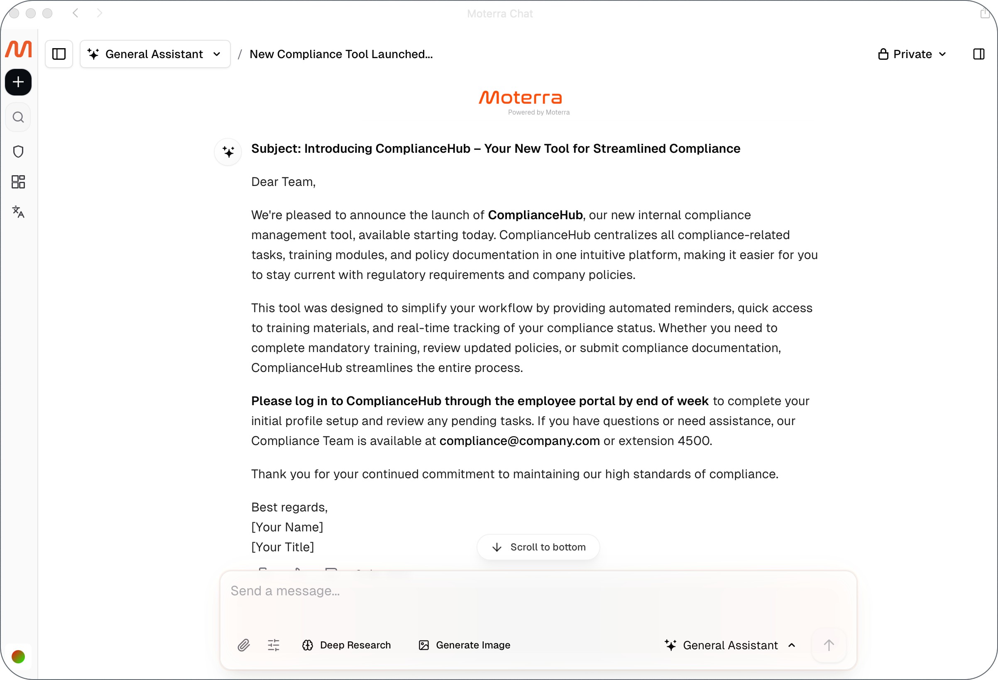Image resolution: width=998 pixels, height=680 pixels.
Task: Click the assistant sparkle avatar beside the message
Action: [x=228, y=152]
